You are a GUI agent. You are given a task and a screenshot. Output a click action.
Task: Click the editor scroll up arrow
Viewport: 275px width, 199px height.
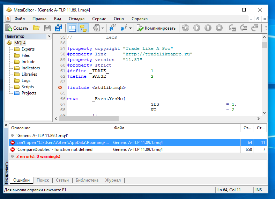pos(264,37)
